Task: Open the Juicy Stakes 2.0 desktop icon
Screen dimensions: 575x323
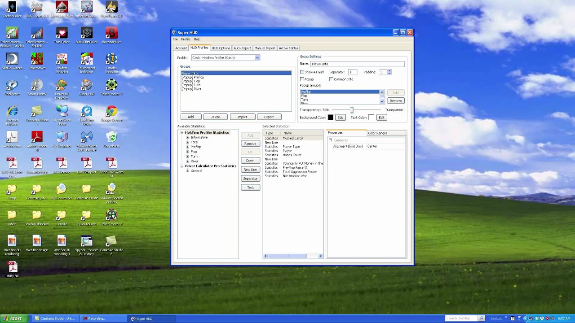Action: [x=37, y=10]
